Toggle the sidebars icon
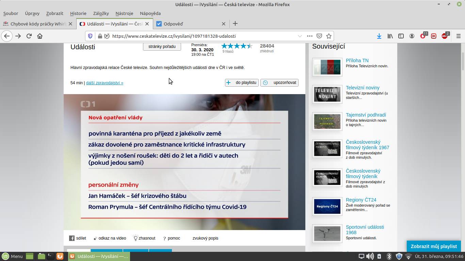Screen dimensions: 465x261 tap(401, 36)
